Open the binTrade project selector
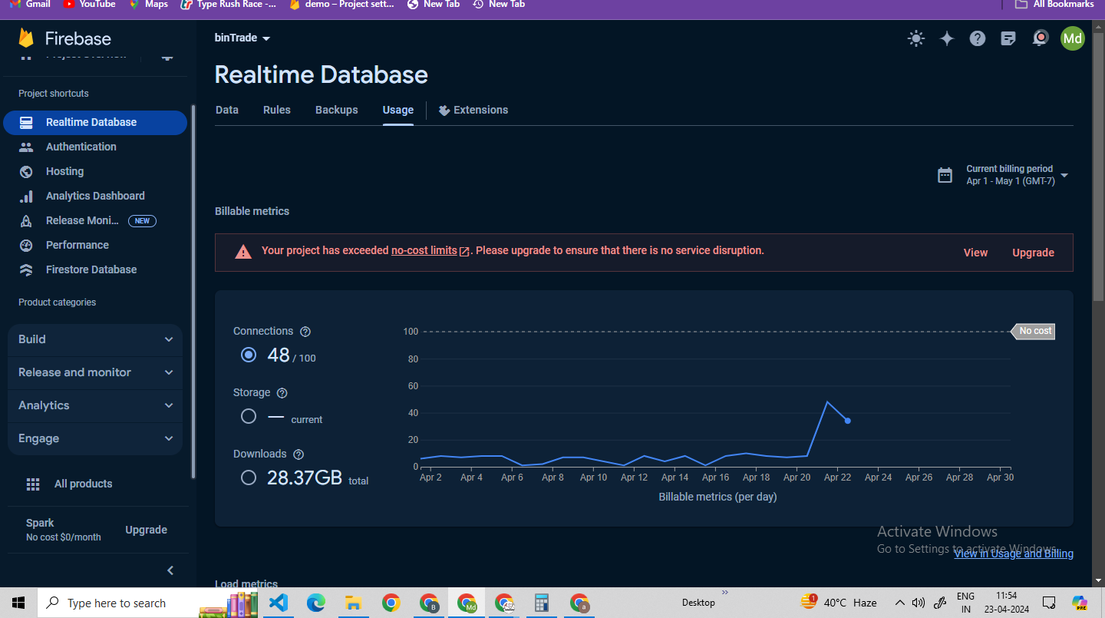Viewport: 1105px width, 618px height. tap(242, 38)
